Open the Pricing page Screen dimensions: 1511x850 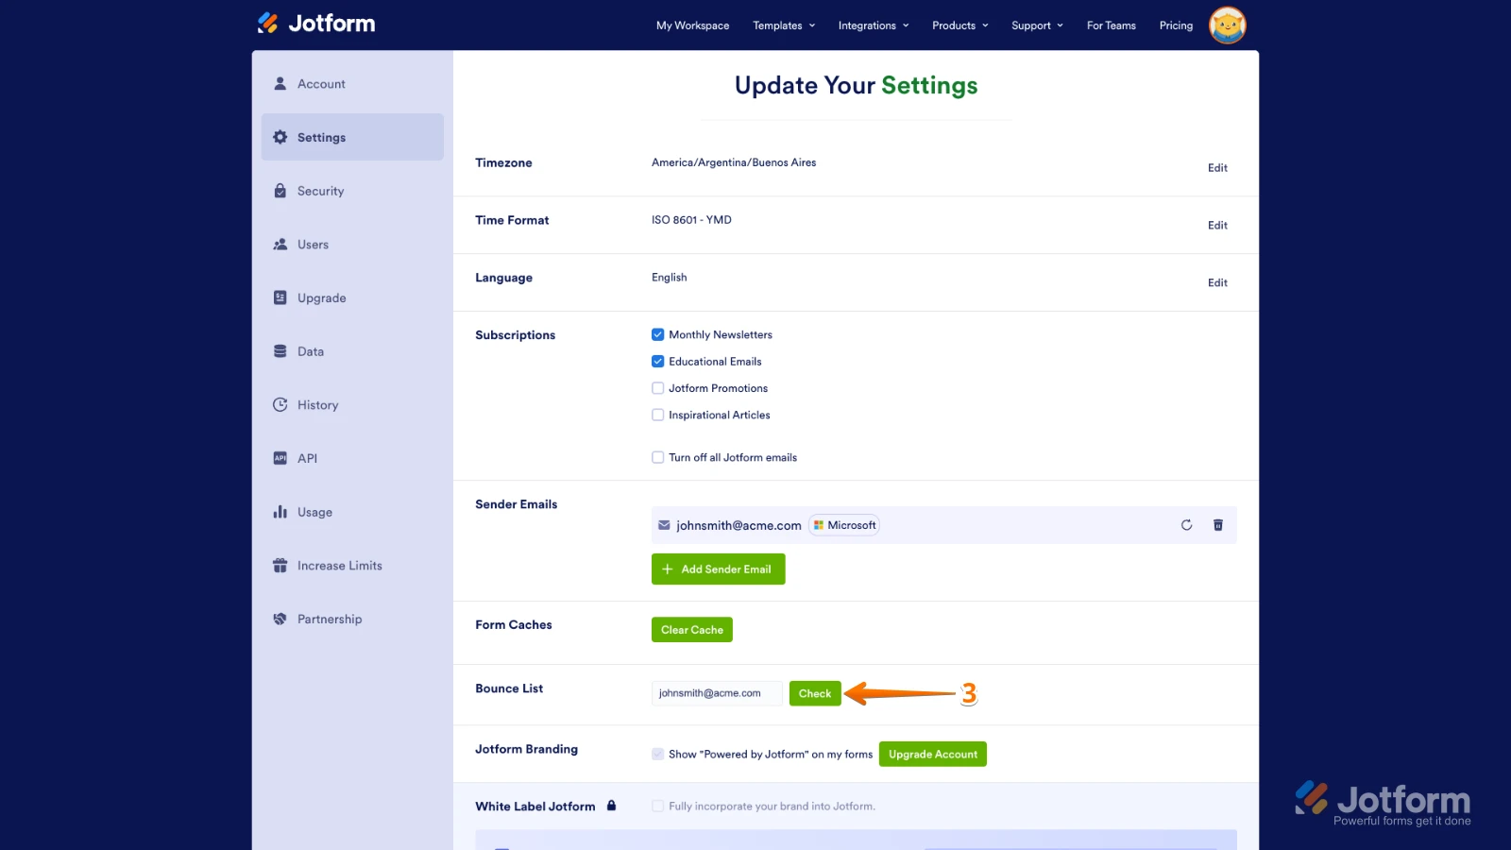tap(1176, 25)
